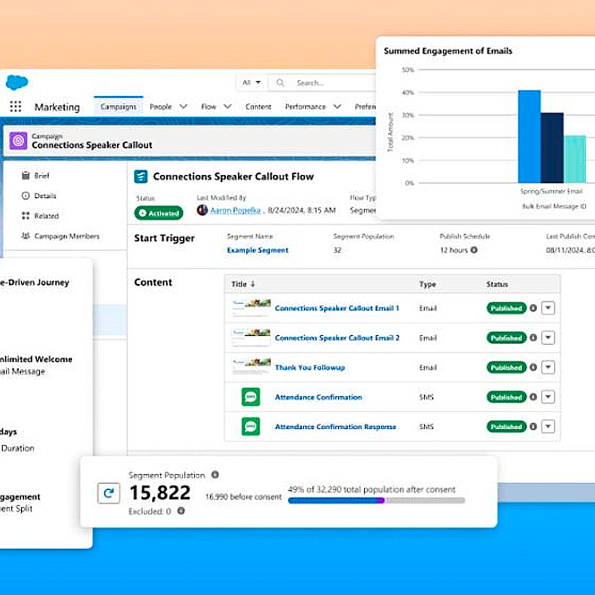
Task: Click the Salesforce cloud logo
Action: 17,82
